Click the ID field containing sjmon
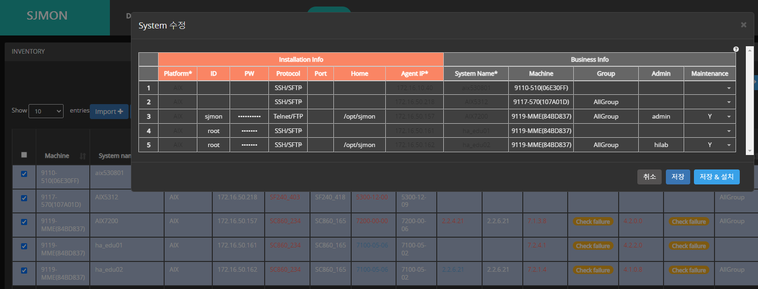This screenshot has height=289, width=758. point(213,116)
